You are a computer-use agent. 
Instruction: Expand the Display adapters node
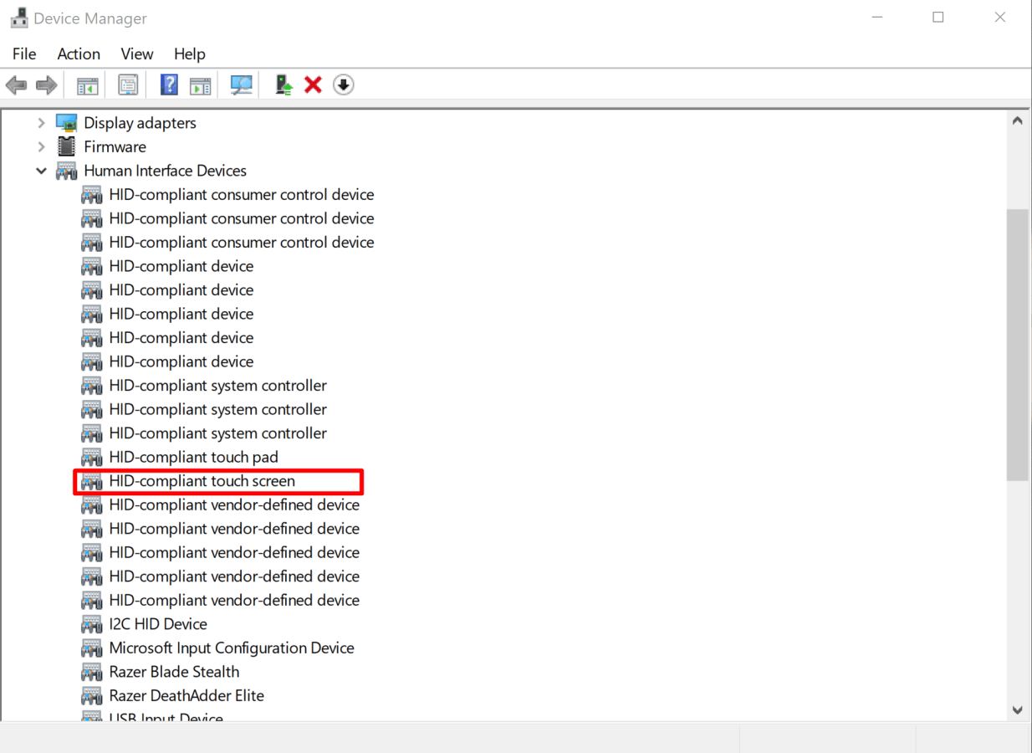click(x=41, y=123)
